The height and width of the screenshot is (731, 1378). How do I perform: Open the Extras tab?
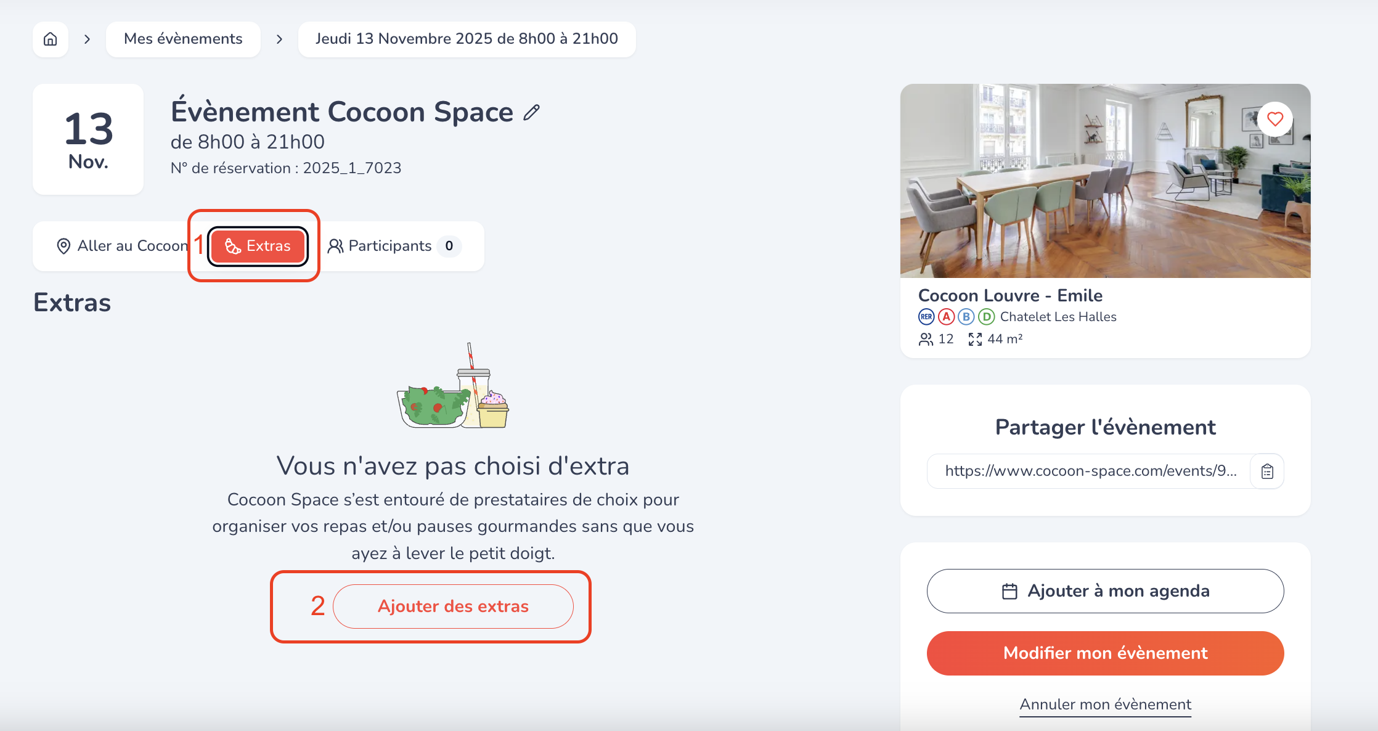(258, 246)
